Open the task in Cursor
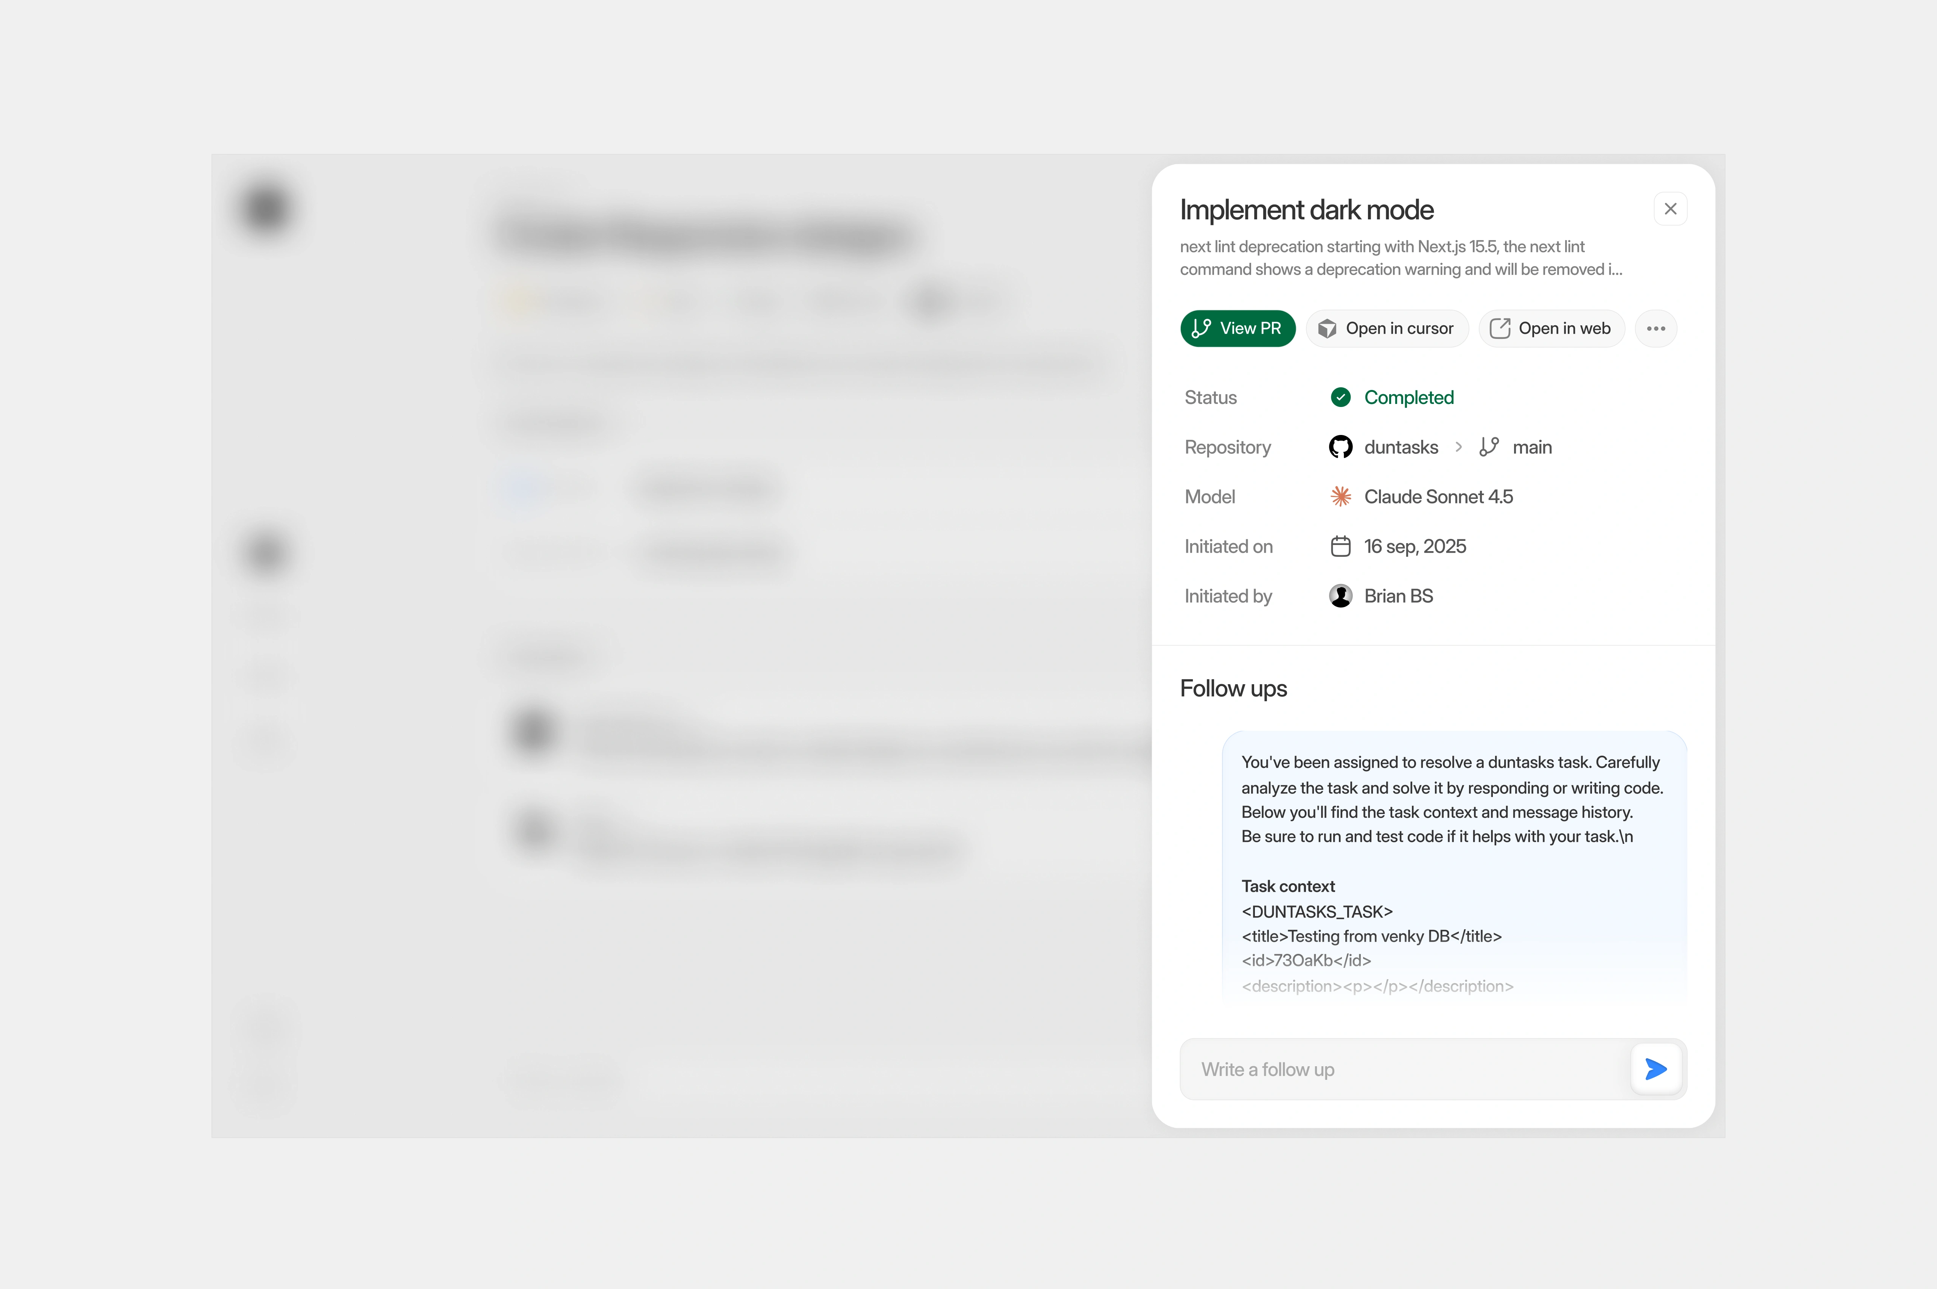 (1386, 328)
